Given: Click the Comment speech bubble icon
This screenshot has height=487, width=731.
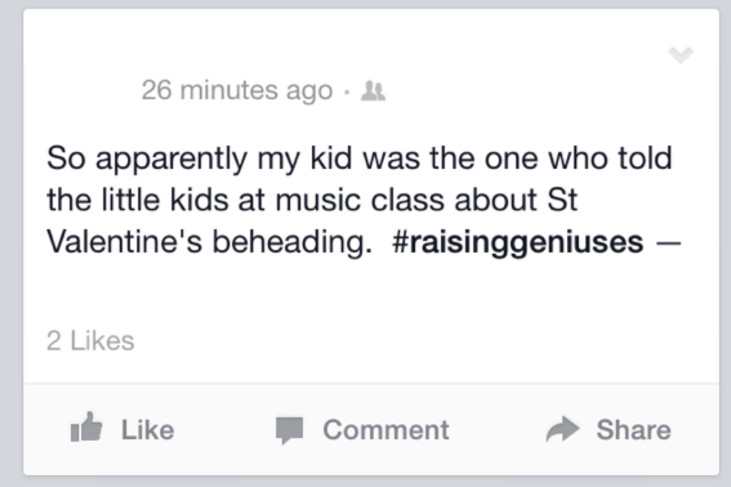Looking at the screenshot, I should click(x=289, y=430).
